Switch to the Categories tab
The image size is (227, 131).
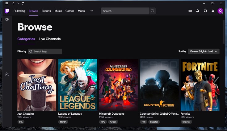coord(26,39)
